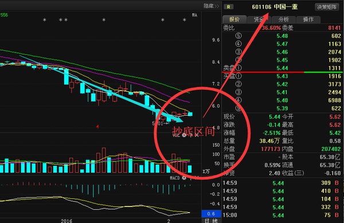Click the first asterisk info marker above chart
The image size is (344, 223).
[45, 20]
